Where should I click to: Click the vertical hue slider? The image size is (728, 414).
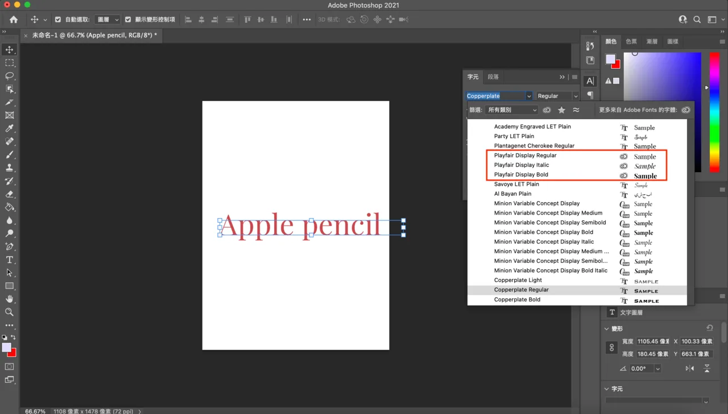[714, 112]
